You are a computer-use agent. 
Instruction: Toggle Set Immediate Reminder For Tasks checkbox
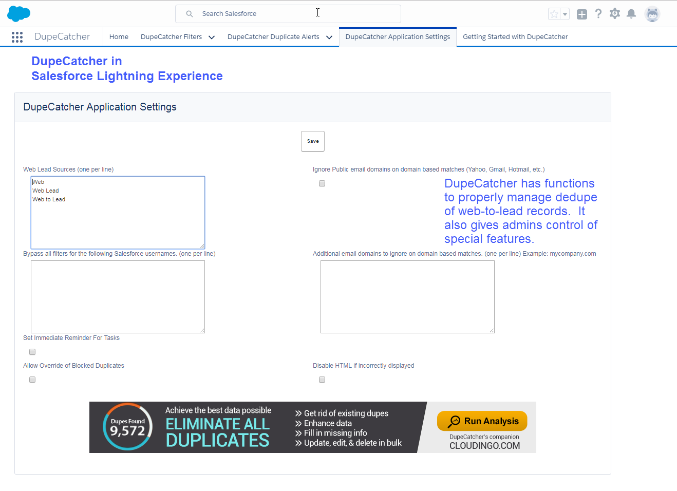pyautogui.click(x=32, y=352)
